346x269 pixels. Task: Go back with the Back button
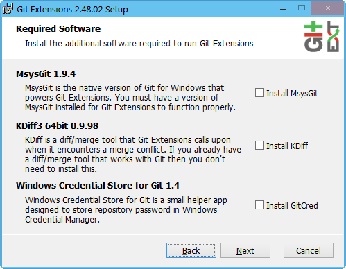191,250
